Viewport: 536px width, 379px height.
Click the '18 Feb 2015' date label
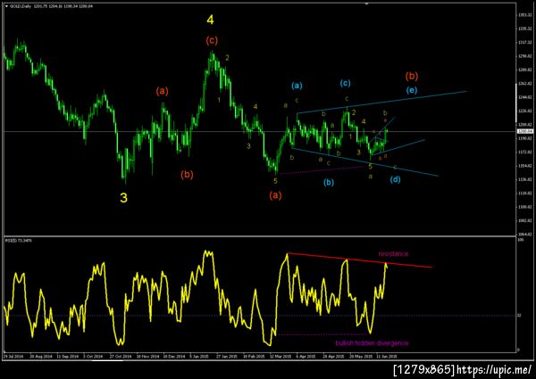[254, 356]
